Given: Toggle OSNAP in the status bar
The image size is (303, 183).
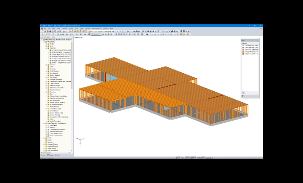Looking at the screenshot, I should [x=194, y=158].
